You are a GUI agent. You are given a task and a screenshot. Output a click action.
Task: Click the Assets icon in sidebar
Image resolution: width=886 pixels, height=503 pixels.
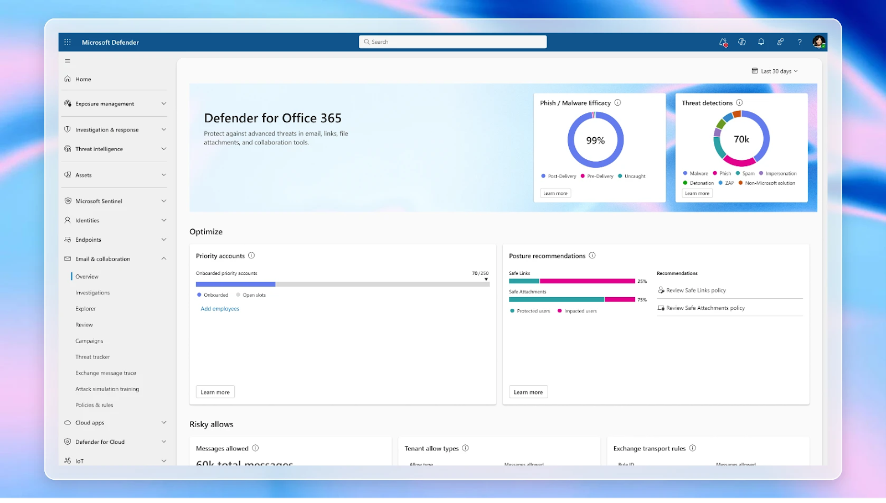pyautogui.click(x=68, y=175)
